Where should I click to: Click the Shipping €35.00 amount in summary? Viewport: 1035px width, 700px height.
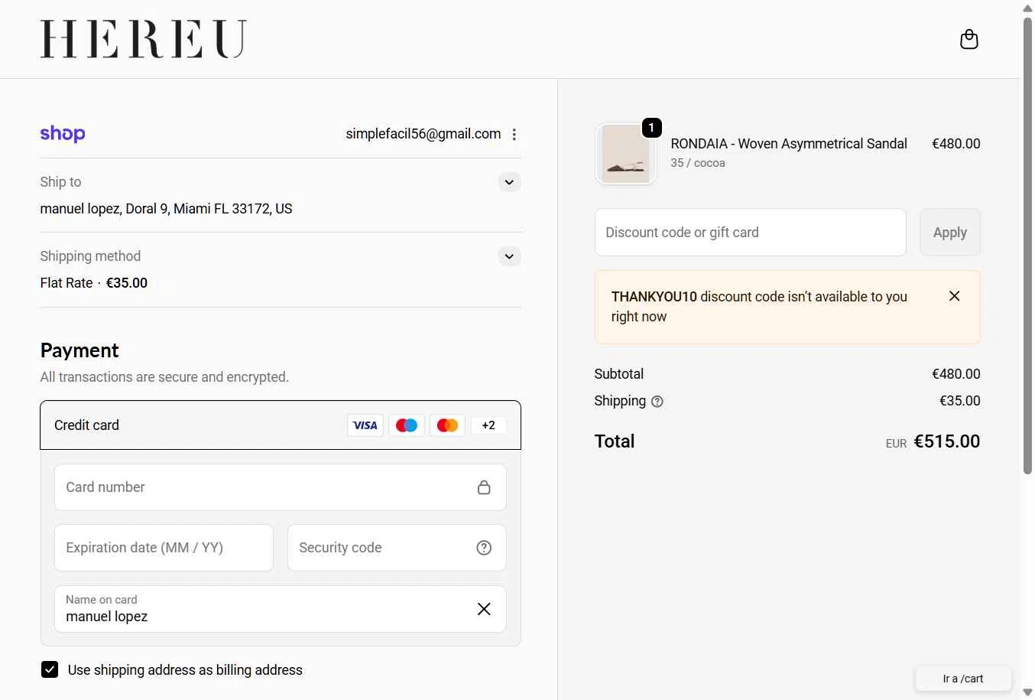(x=959, y=401)
